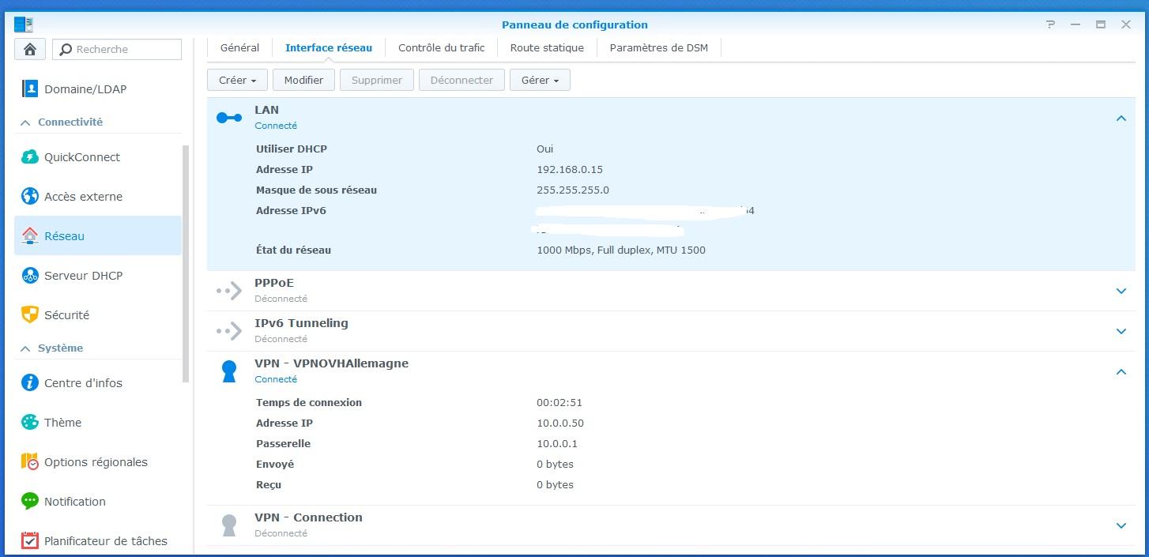
Task: Open Serveur DHCP settings
Action: 83,276
